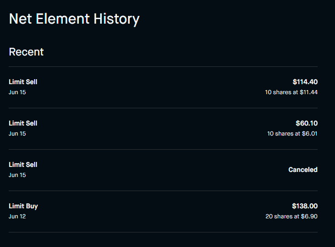
Task: Select the 10 shares at $6.01 detail
Action: point(292,134)
